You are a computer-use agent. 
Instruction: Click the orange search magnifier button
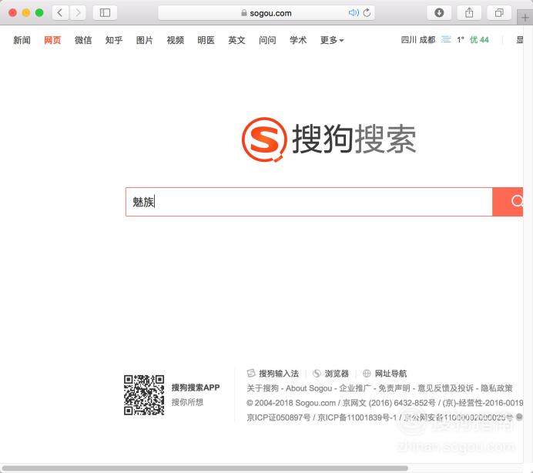click(508, 202)
